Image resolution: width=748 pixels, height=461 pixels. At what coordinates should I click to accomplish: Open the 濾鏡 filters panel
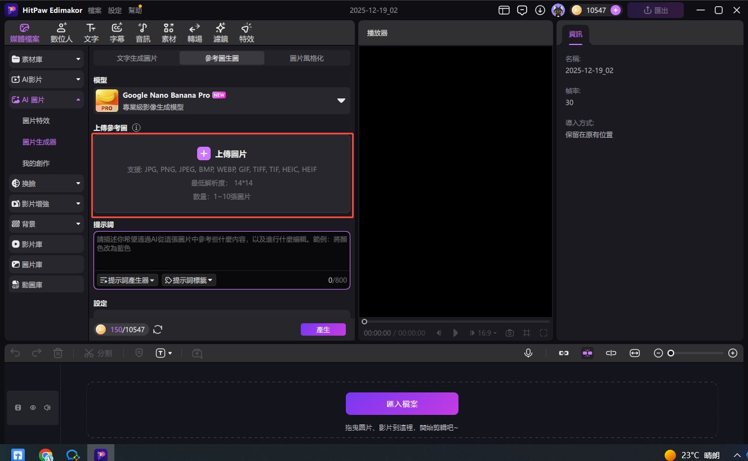coord(220,31)
